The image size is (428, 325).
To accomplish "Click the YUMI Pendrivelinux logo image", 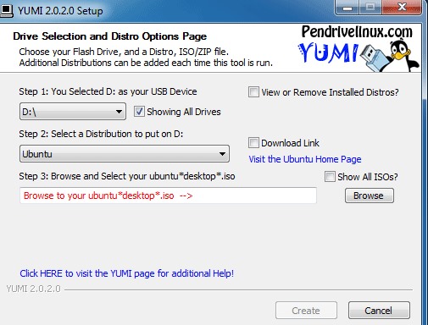I will (x=358, y=48).
